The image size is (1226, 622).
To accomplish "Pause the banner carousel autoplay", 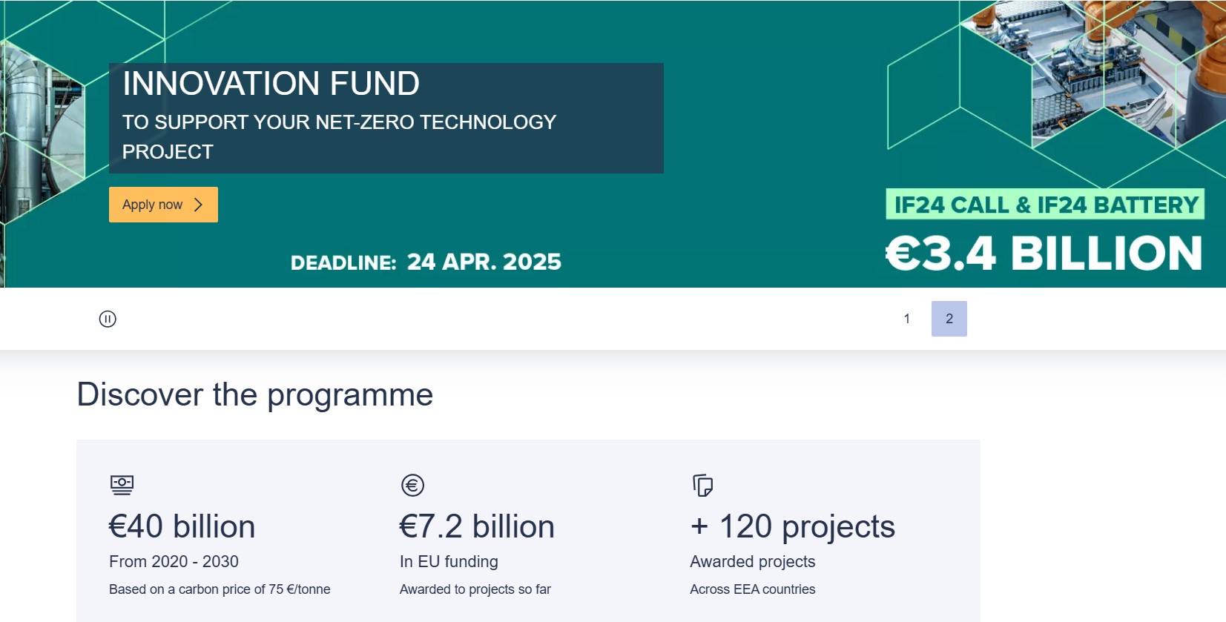I will tap(108, 319).
